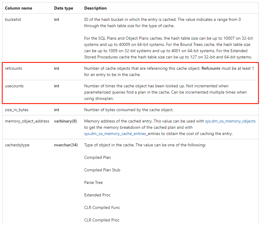
Task: Click the nvarchar(34) data type cell
Action: [x=66, y=145]
